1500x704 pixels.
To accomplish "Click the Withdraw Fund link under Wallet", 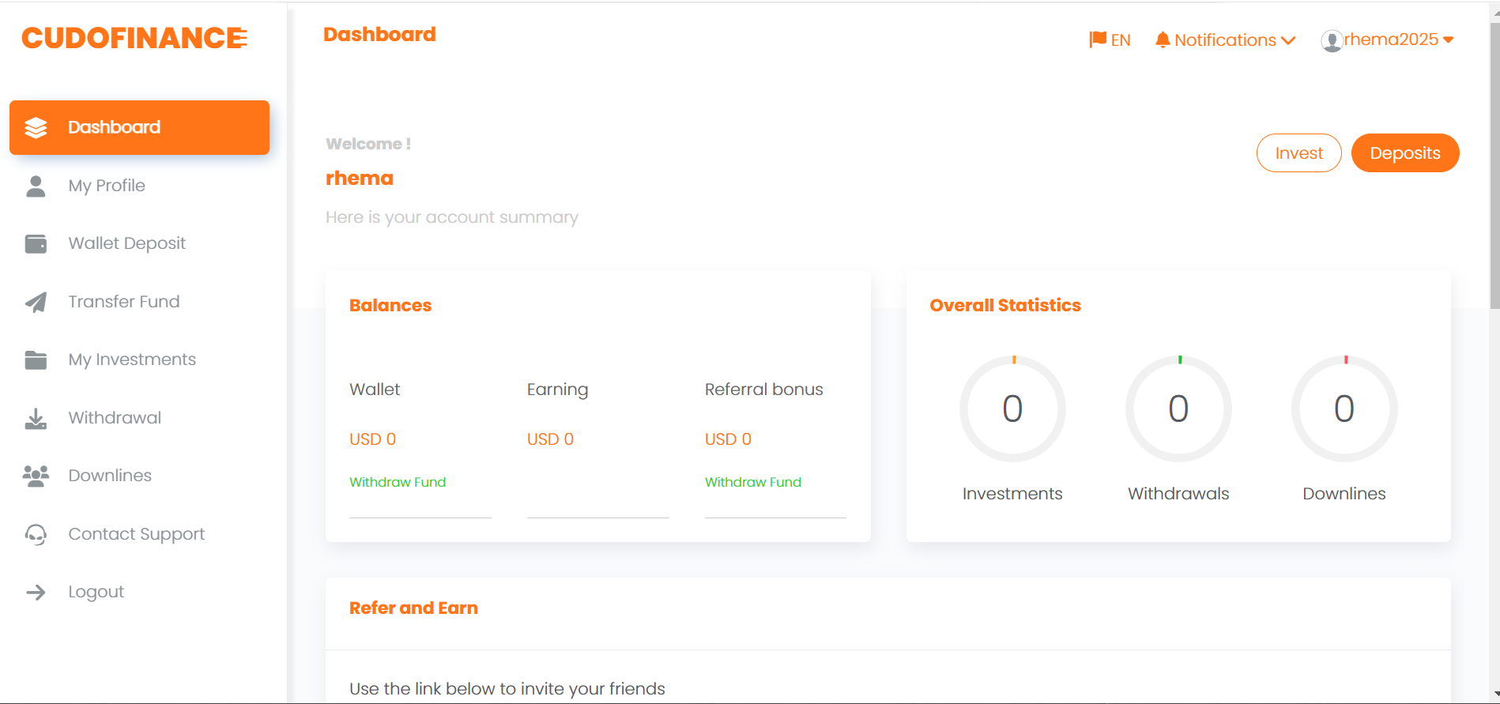I will [398, 482].
